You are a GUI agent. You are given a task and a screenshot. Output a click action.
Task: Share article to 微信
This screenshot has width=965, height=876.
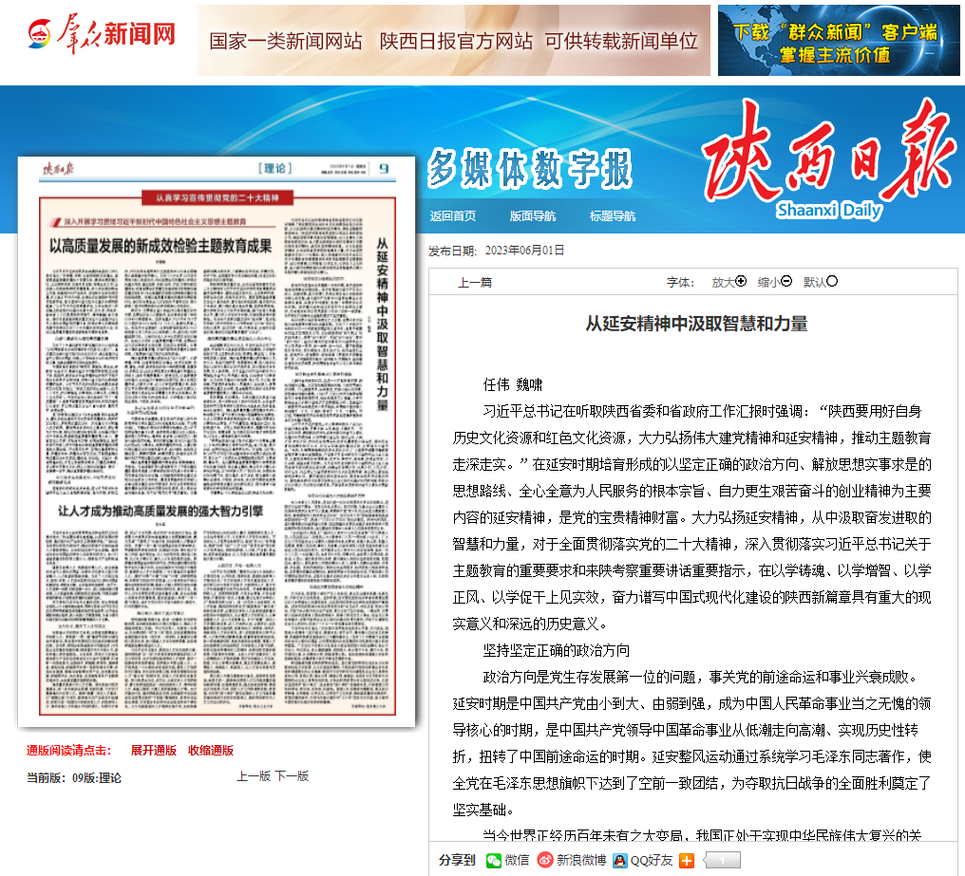tap(508, 860)
